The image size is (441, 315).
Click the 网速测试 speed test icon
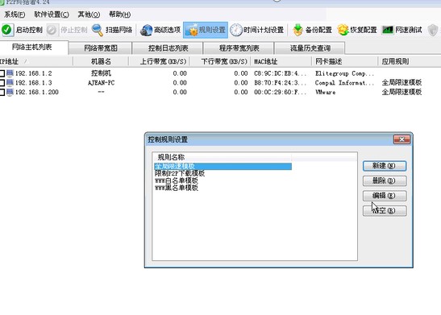click(388, 30)
